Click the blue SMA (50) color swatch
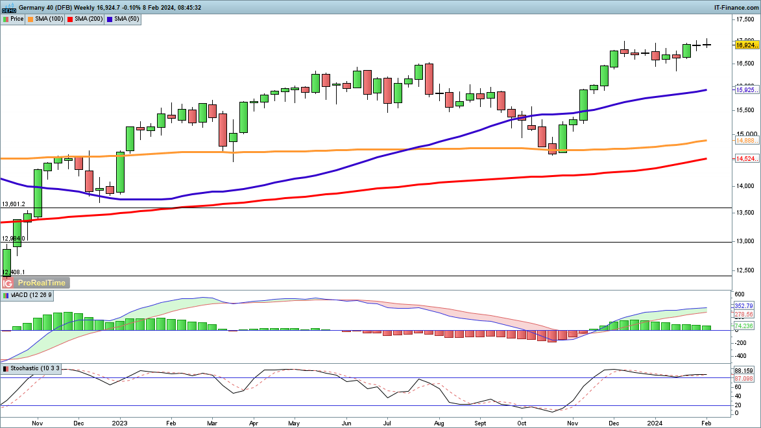The image size is (761, 428). [110, 19]
